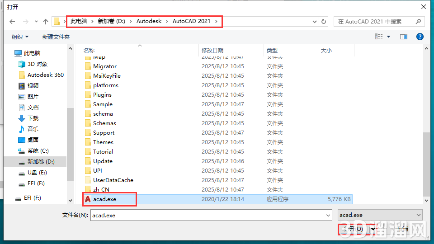Expand the chevron after AutoCAD 2021 breadcrumb
Screen dimensions: 434x244
click(216, 21)
